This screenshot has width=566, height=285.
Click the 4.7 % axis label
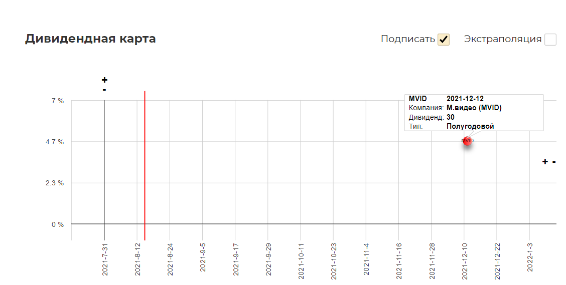(x=55, y=142)
